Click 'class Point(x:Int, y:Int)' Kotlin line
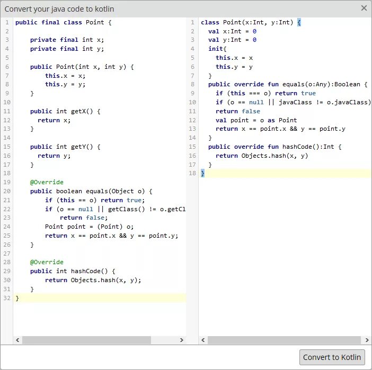Viewport: 372px width, 370px height. [x=247, y=22]
